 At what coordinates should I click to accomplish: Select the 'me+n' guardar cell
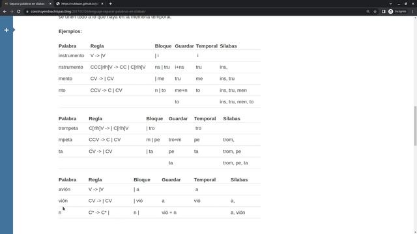(x=181, y=90)
